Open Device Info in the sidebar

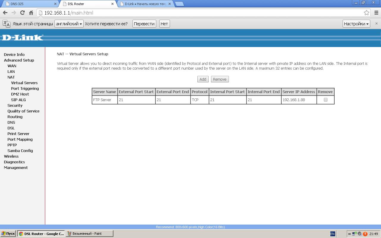click(14, 54)
